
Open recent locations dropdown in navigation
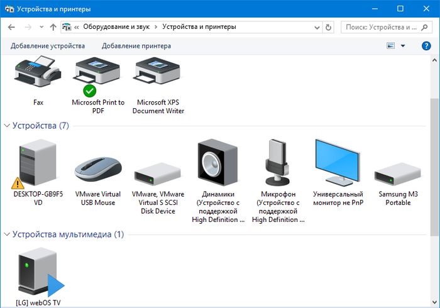click(x=41, y=28)
